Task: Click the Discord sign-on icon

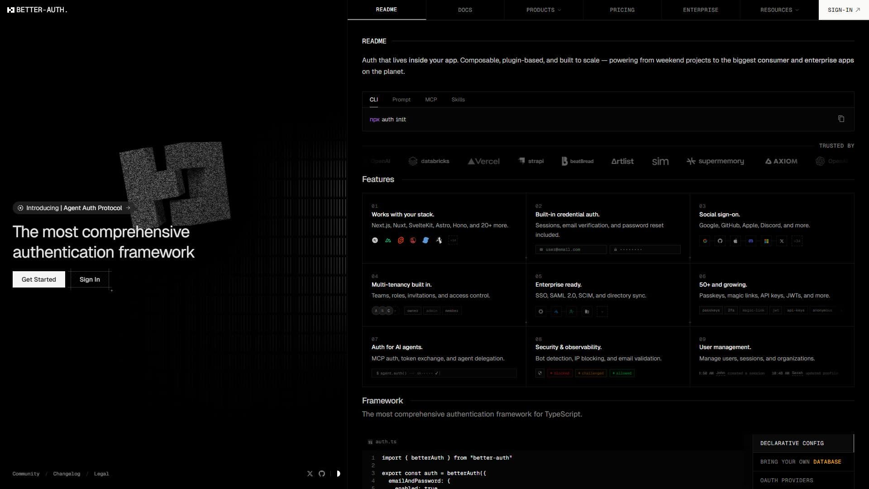Action: (751, 241)
